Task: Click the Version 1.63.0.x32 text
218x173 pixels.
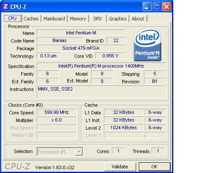Action: click(54, 167)
